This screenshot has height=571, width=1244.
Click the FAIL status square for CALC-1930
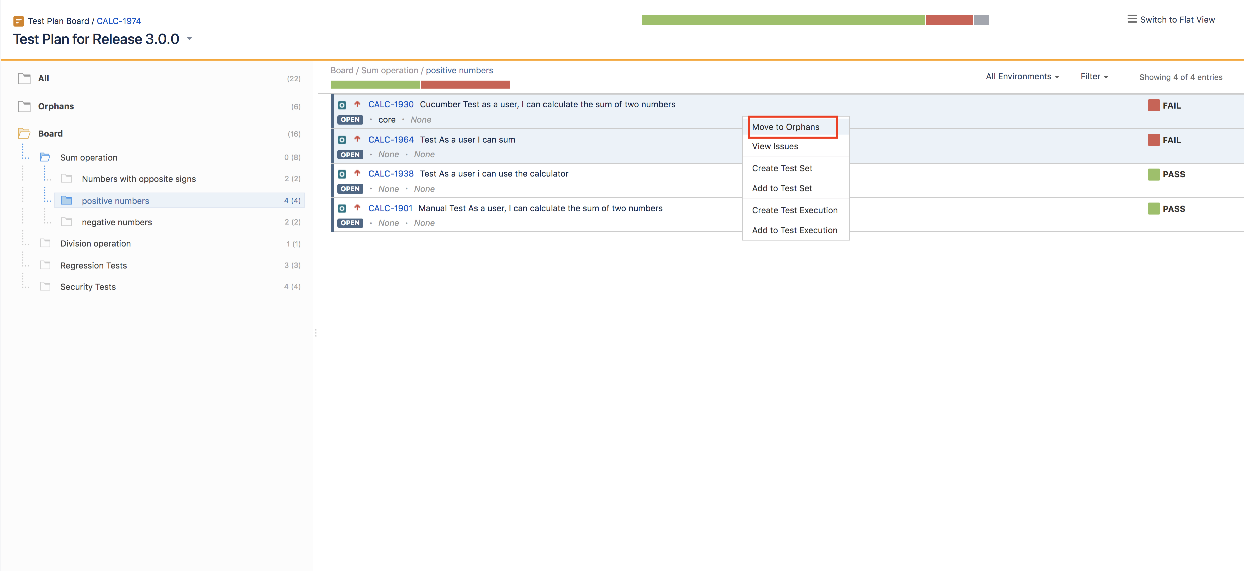tap(1154, 105)
